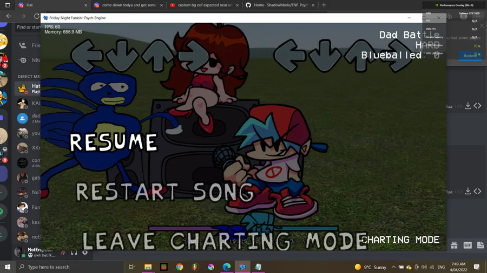Select RESUME in the pause menu
The width and height of the screenshot is (487, 273).
(x=114, y=142)
